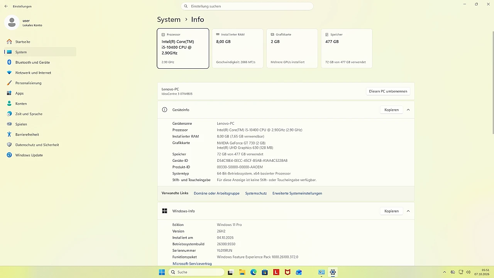
Task: Open Outlook from the taskbar
Action: (x=299, y=272)
